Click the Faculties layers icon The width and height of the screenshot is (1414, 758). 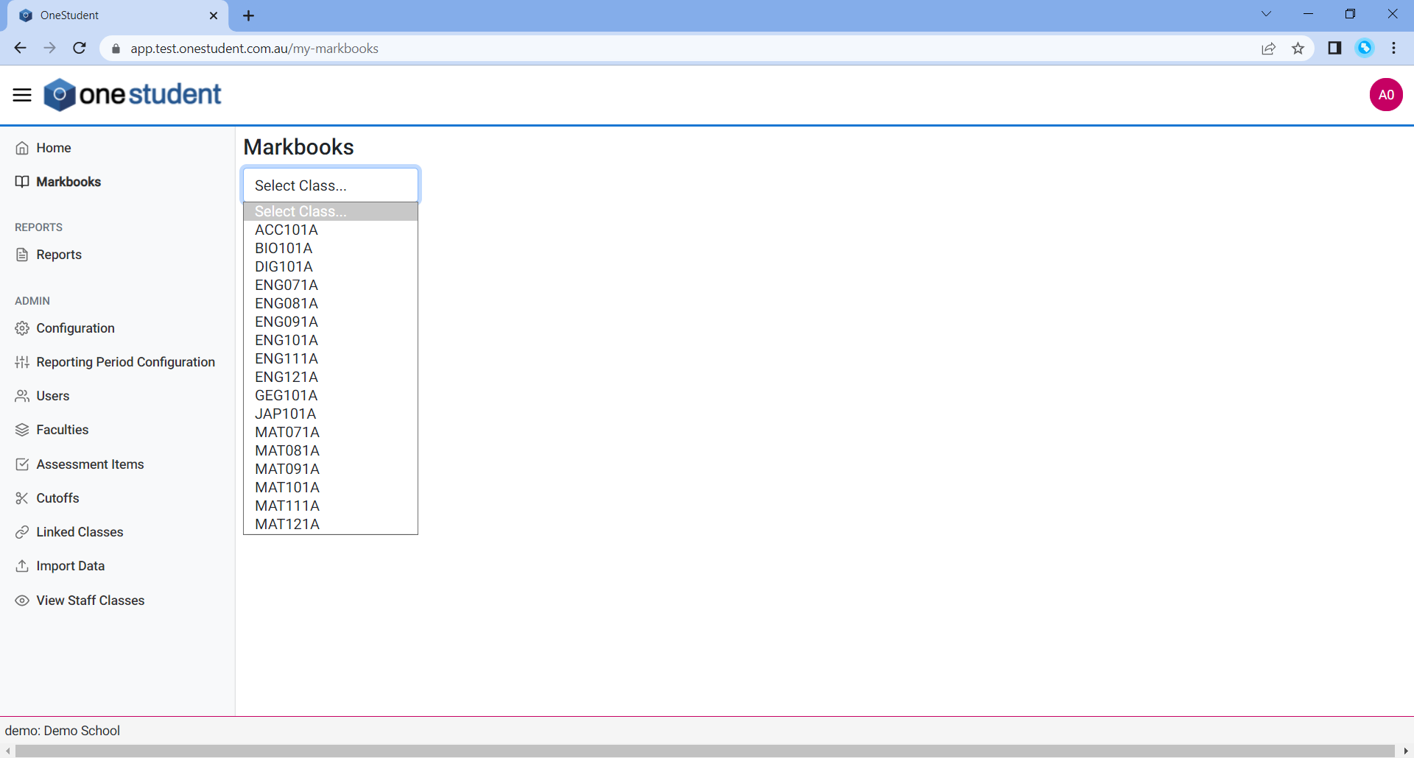pos(21,429)
